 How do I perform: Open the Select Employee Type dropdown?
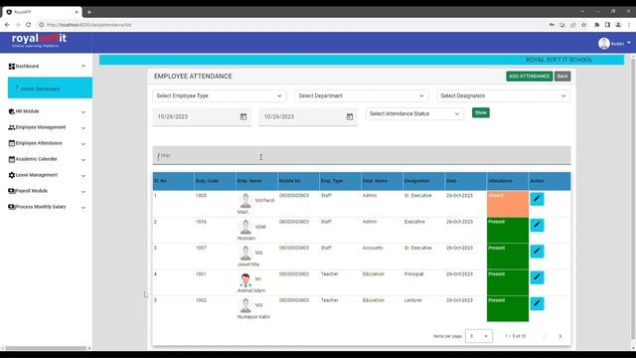click(219, 95)
